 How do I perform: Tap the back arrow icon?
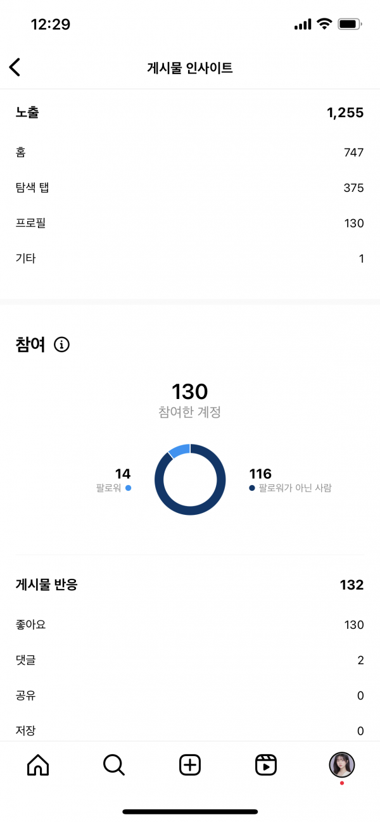(15, 68)
